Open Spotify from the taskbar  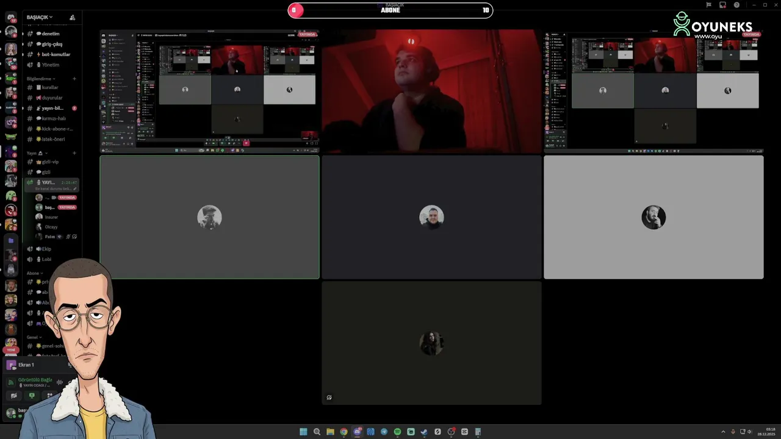click(397, 432)
